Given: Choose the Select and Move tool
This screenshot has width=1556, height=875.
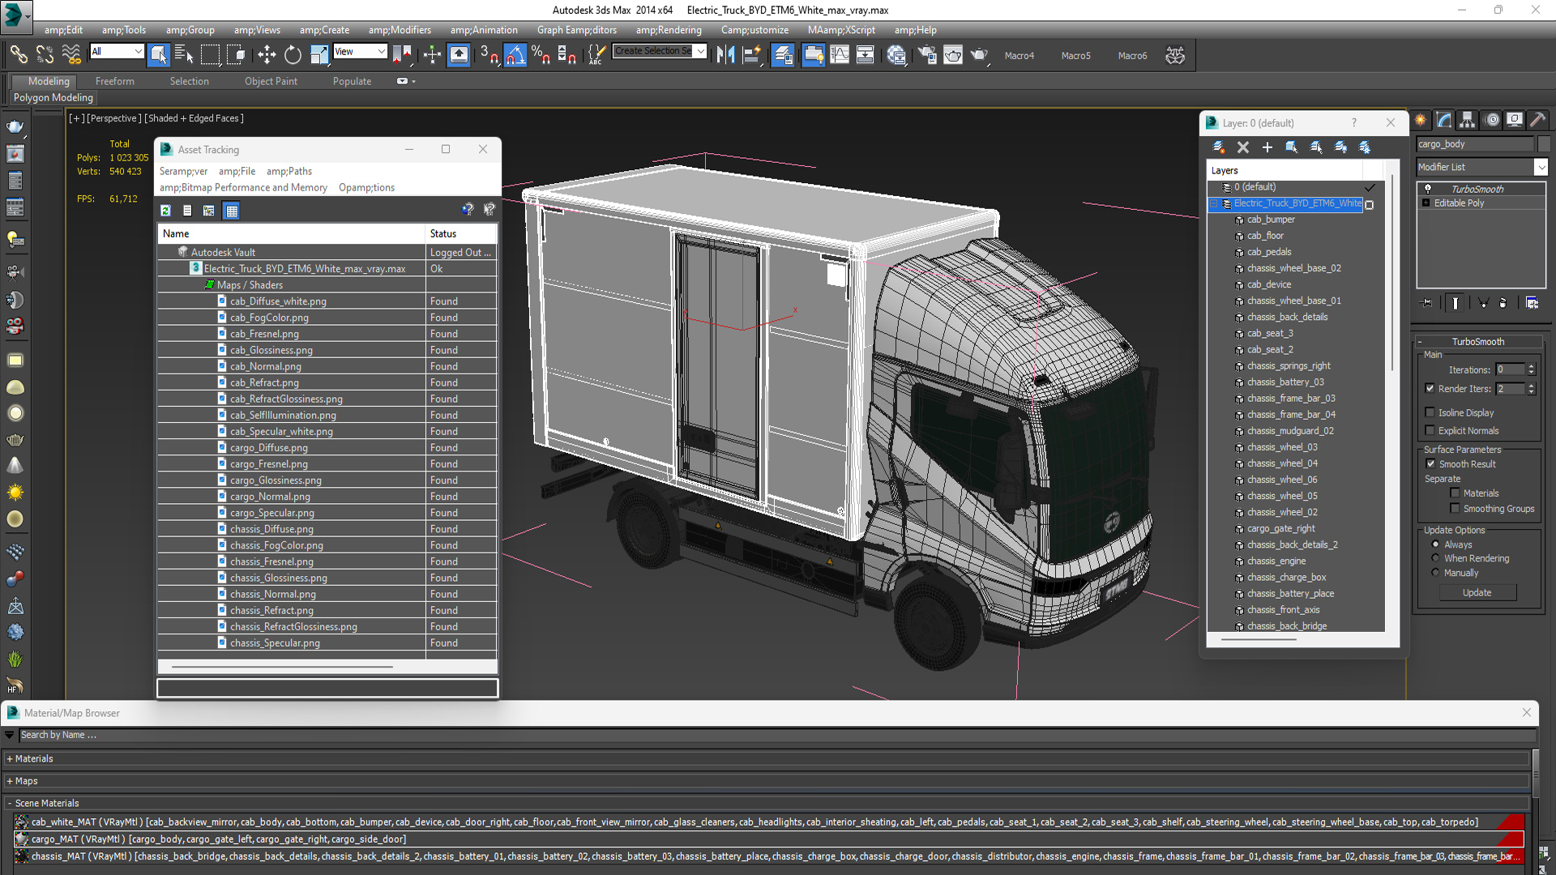Looking at the screenshot, I should click(x=266, y=54).
